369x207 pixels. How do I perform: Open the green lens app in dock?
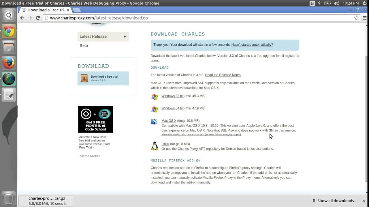pos(8,78)
